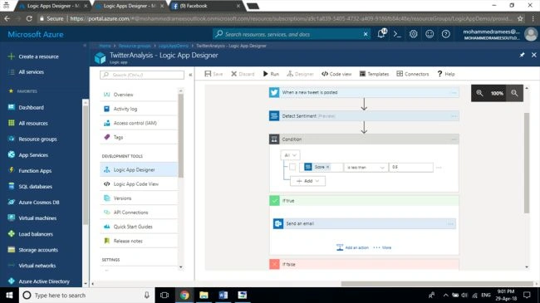The width and height of the screenshot is (540, 303).
Task: Close the Logic App Designer blade
Action: (x=534, y=55)
